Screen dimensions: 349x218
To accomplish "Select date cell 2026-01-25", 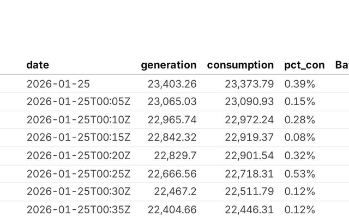I will 58,84.
